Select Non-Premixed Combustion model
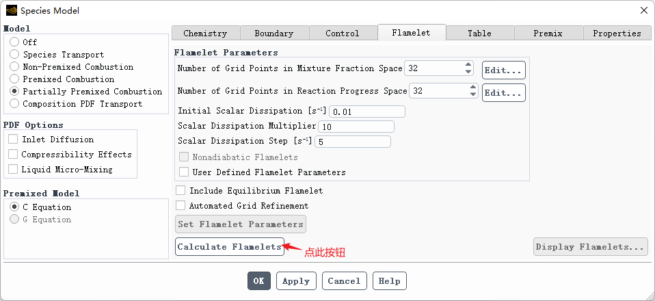This screenshot has height=301, width=655. point(14,67)
